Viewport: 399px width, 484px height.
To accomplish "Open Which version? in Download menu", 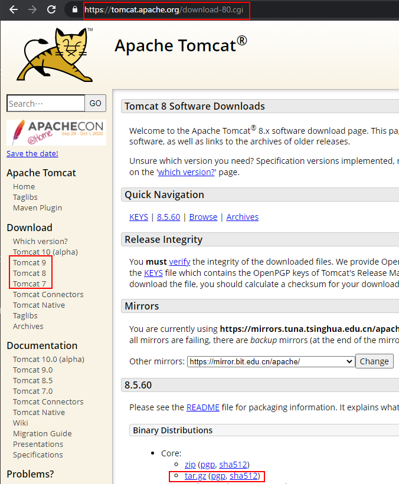I will click(40, 241).
